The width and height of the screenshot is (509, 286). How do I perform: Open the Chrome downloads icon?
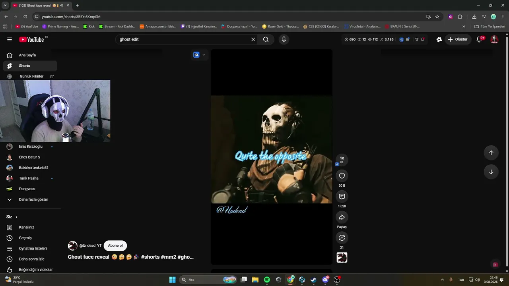click(474, 17)
